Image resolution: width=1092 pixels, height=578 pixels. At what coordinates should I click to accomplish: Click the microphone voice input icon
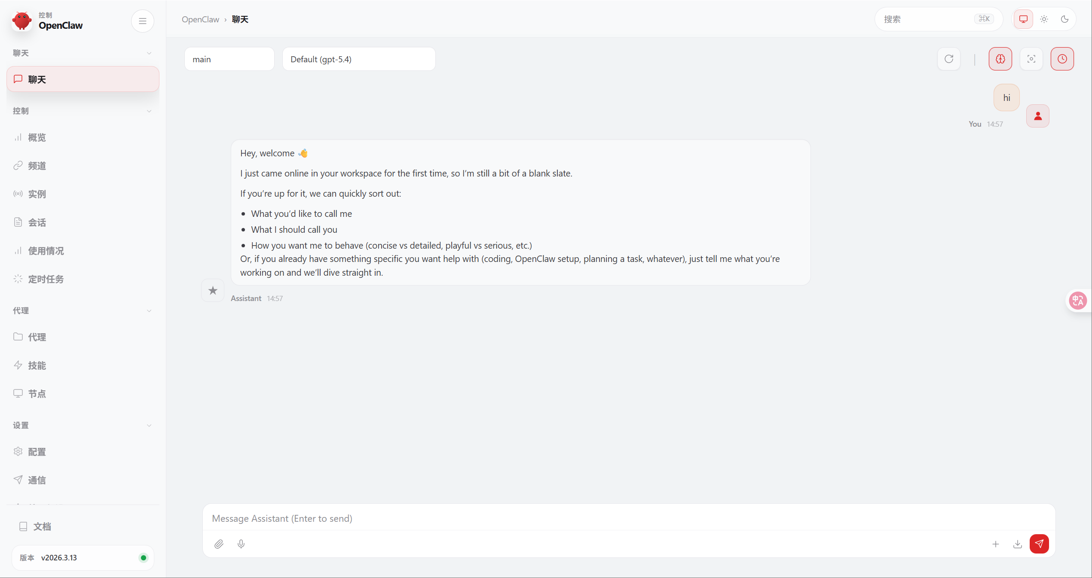point(241,544)
